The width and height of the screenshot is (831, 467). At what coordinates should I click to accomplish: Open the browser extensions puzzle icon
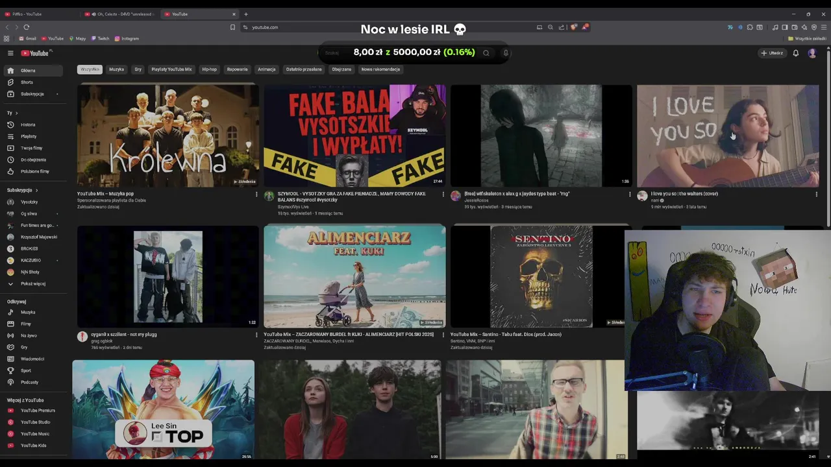(750, 27)
